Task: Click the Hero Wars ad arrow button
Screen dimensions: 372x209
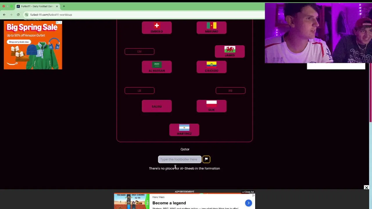Action: (x=248, y=203)
